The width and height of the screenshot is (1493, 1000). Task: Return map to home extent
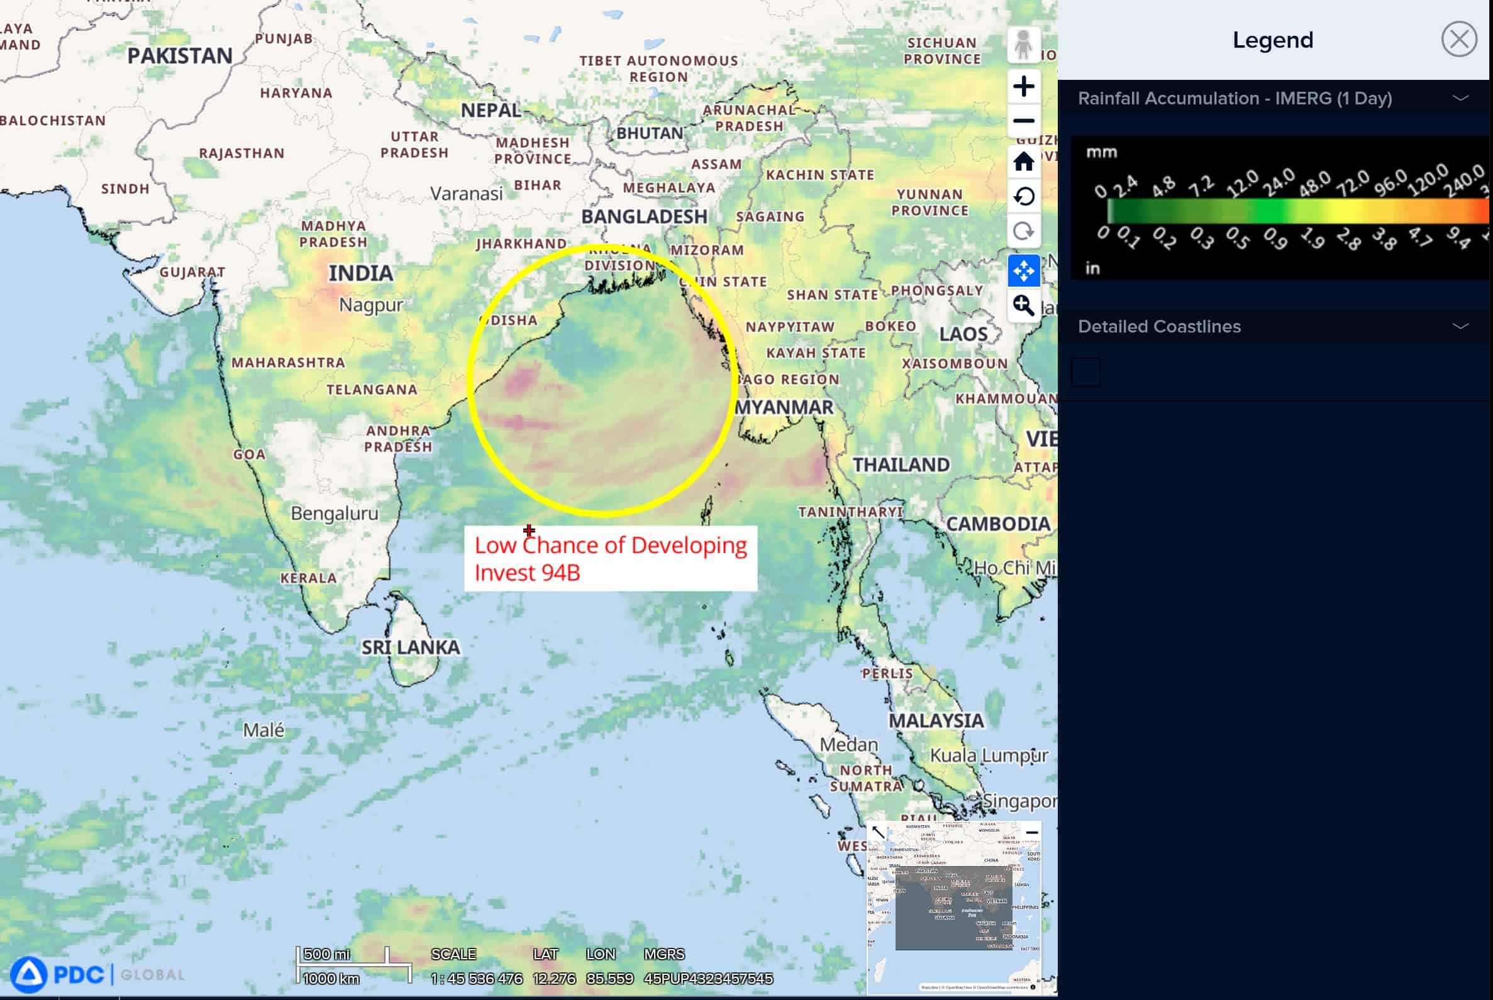click(x=1023, y=162)
